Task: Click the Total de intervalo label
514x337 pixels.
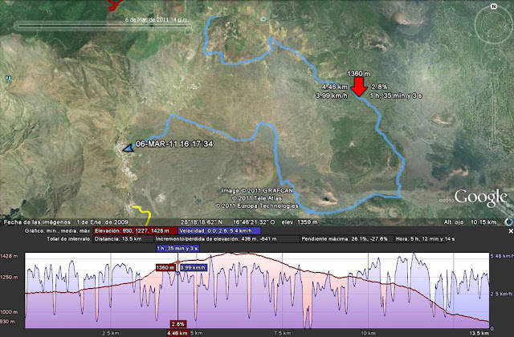Action: coord(68,239)
